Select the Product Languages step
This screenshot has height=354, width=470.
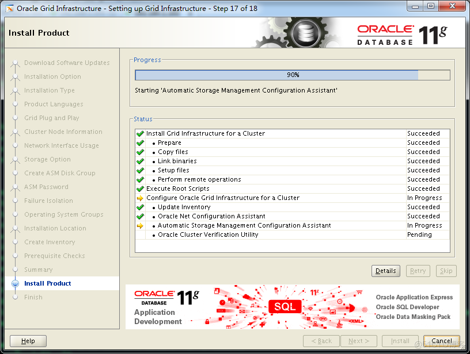[54, 104]
